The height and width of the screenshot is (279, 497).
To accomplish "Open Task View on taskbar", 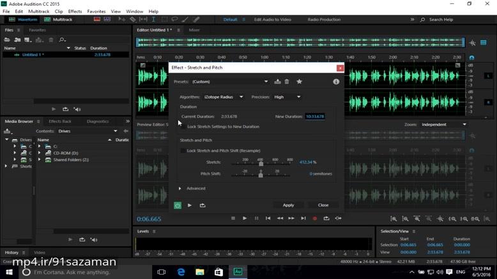I will point(162,272).
